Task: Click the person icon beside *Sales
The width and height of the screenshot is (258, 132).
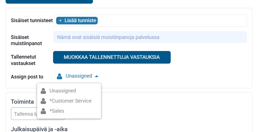Action: (x=43, y=111)
